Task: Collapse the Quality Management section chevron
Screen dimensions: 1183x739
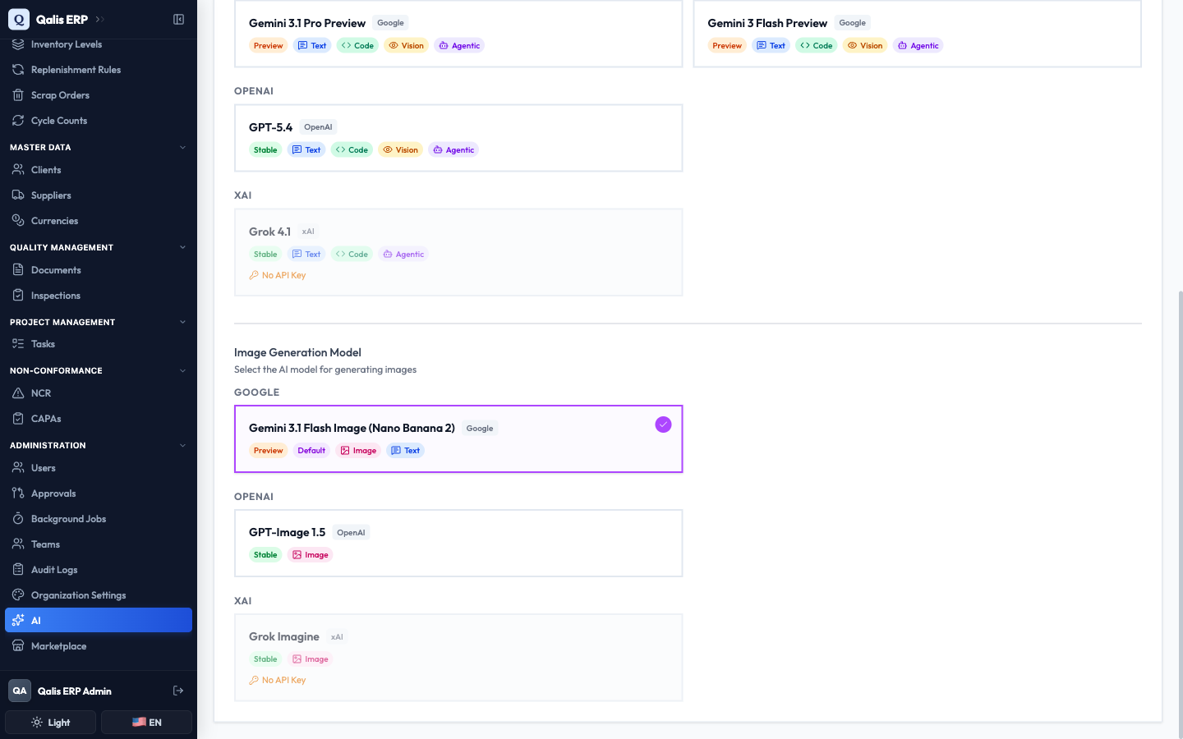Action: [182, 247]
